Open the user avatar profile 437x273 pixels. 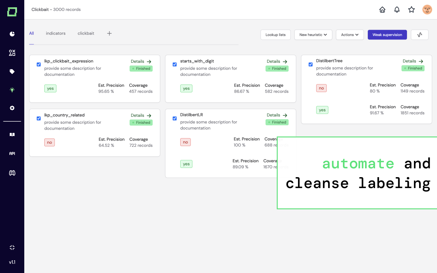[427, 10]
